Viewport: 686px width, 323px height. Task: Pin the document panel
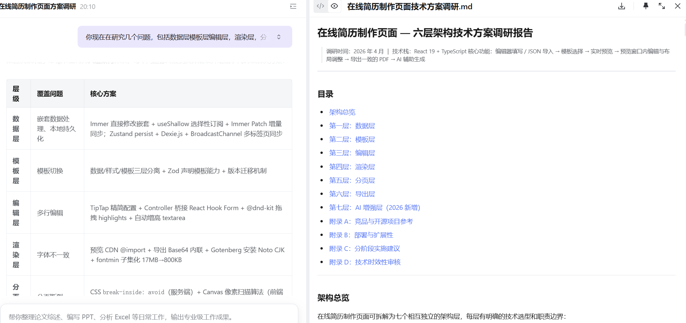[x=646, y=6]
